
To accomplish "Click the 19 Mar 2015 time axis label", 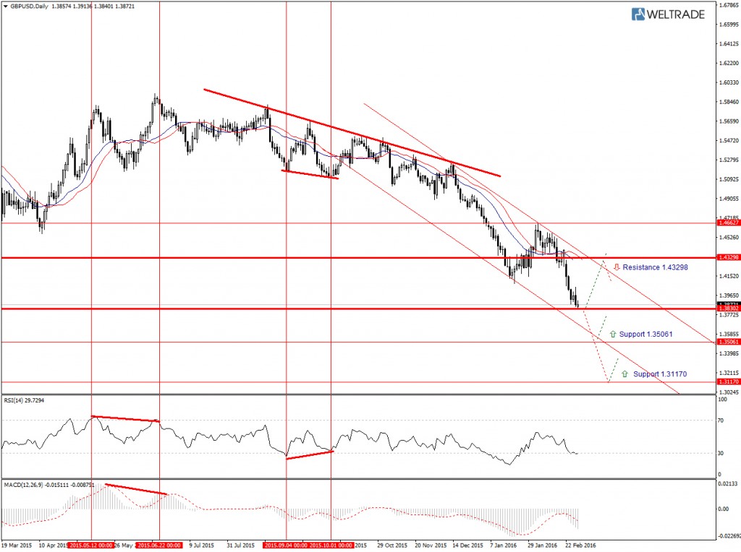I will [x=17, y=545].
